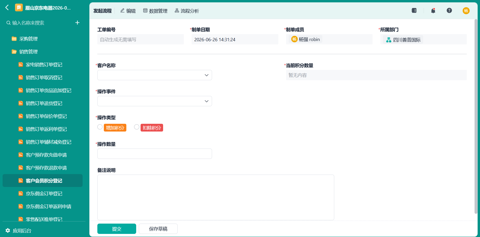Select 客户会员积分登记 in sidebar
The width and height of the screenshot is (480, 237).
(43, 181)
